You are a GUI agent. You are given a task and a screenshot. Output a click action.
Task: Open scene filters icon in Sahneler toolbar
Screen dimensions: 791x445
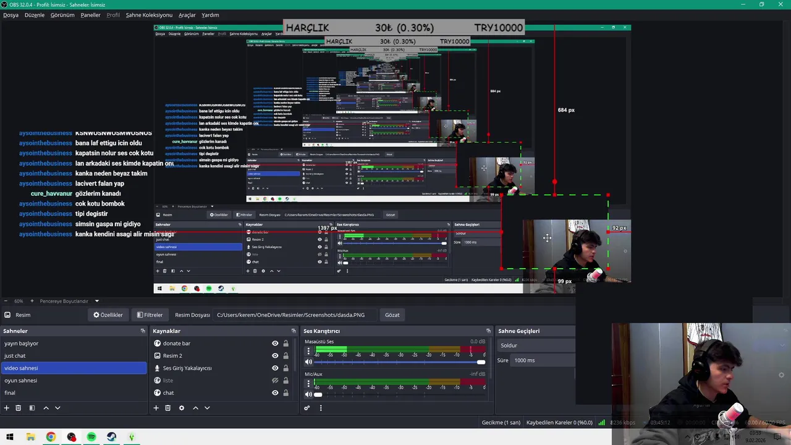point(32,408)
